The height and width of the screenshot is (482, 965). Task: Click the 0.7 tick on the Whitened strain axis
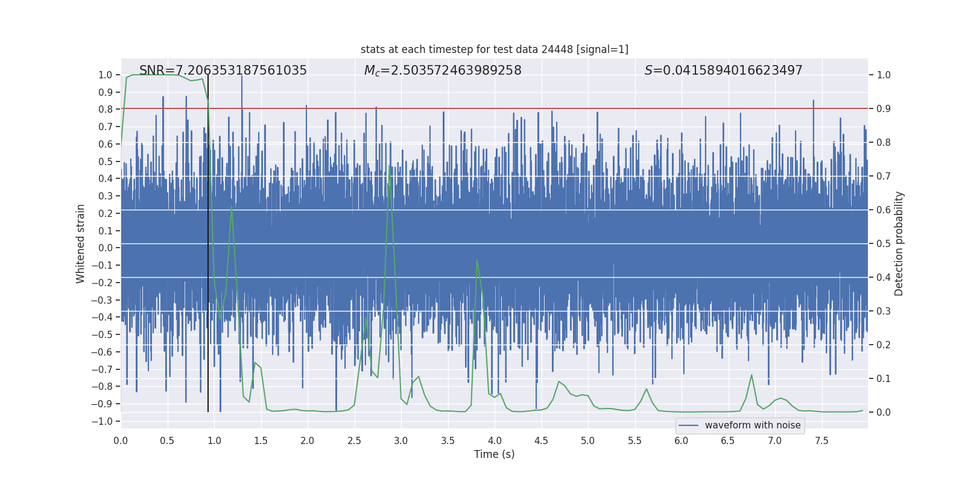pyautogui.click(x=106, y=127)
